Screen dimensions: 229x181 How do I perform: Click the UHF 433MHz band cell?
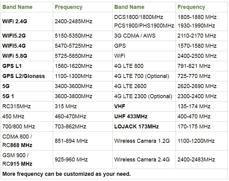[131, 116]
